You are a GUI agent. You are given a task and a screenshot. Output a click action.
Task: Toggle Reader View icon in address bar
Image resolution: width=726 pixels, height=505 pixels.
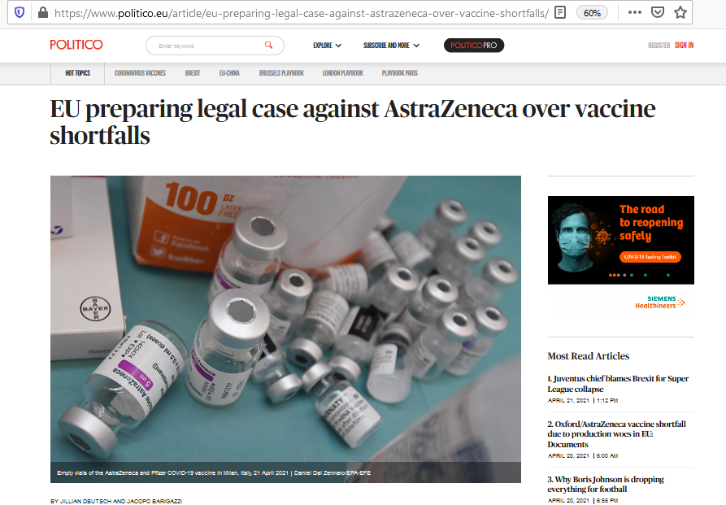560,12
